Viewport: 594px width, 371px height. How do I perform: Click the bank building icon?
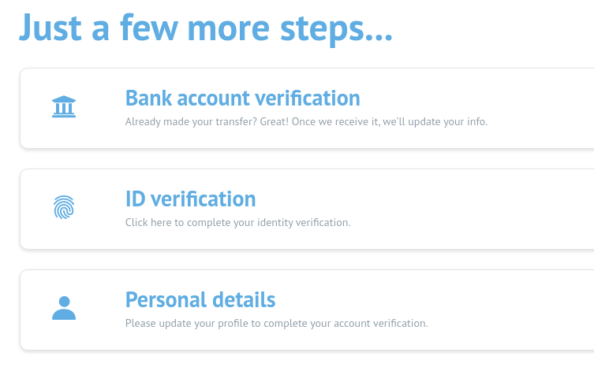tap(64, 107)
